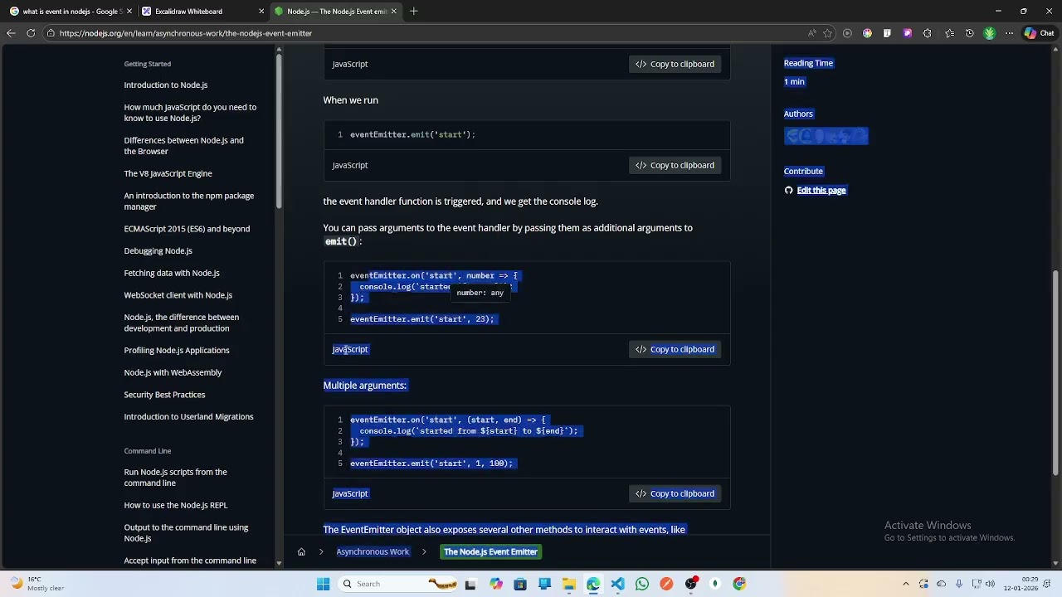Open How to use the Node.js REPL
1062x597 pixels.
pos(175,505)
